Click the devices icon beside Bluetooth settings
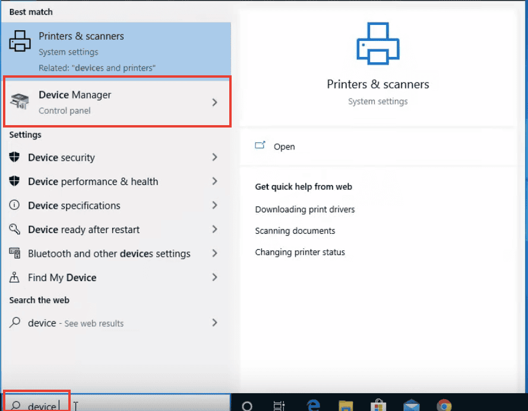This screenshot has width=528, height=411. (x=14, y=253)
